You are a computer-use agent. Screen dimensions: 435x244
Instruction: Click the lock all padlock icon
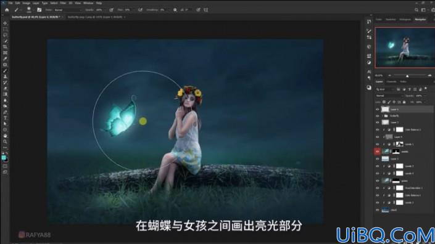pos(404,102)
